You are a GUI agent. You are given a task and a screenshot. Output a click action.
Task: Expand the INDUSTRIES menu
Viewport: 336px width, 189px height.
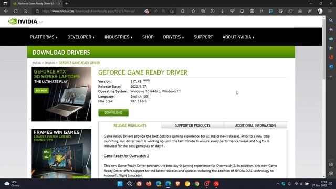(118, 37)
